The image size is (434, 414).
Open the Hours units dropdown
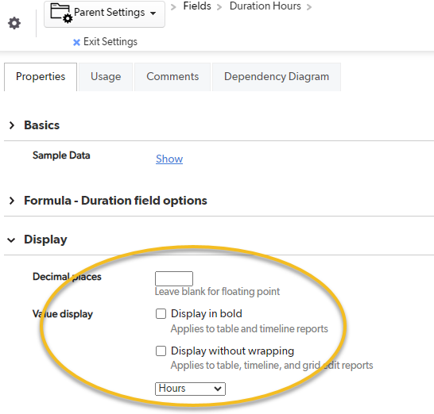click(x=190, y=389)
